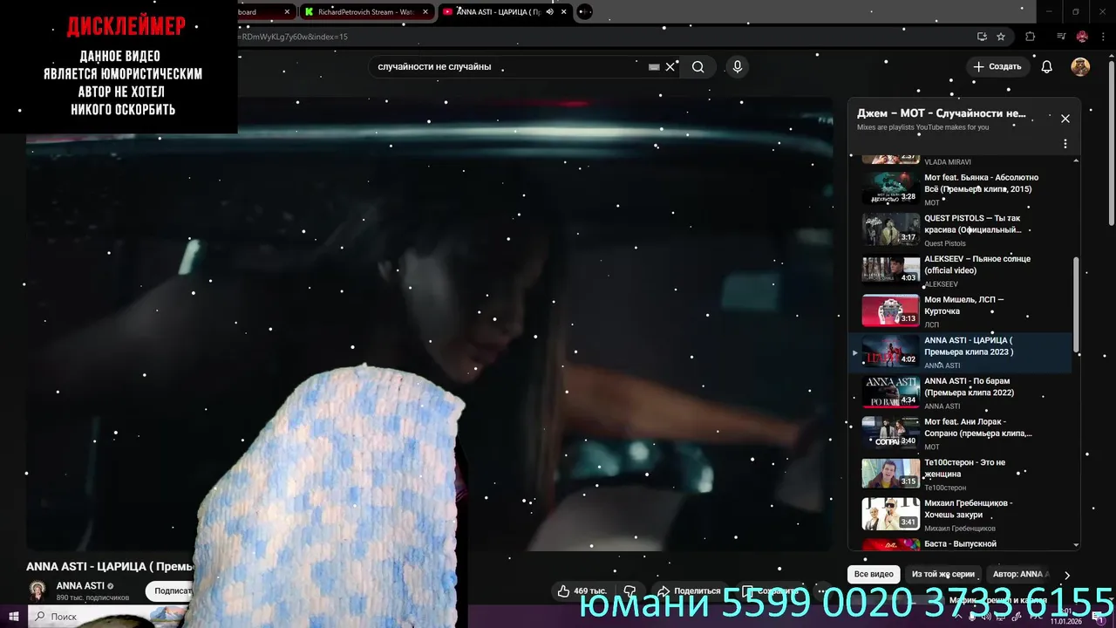
Task: Click the Те100стерон channel name in playlist
Action: (945, 488)
